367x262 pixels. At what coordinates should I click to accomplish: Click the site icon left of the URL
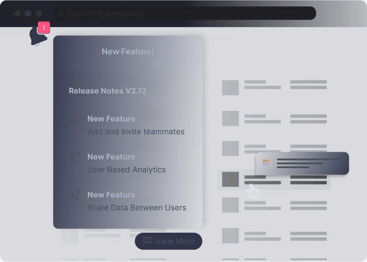coord(61,13)
